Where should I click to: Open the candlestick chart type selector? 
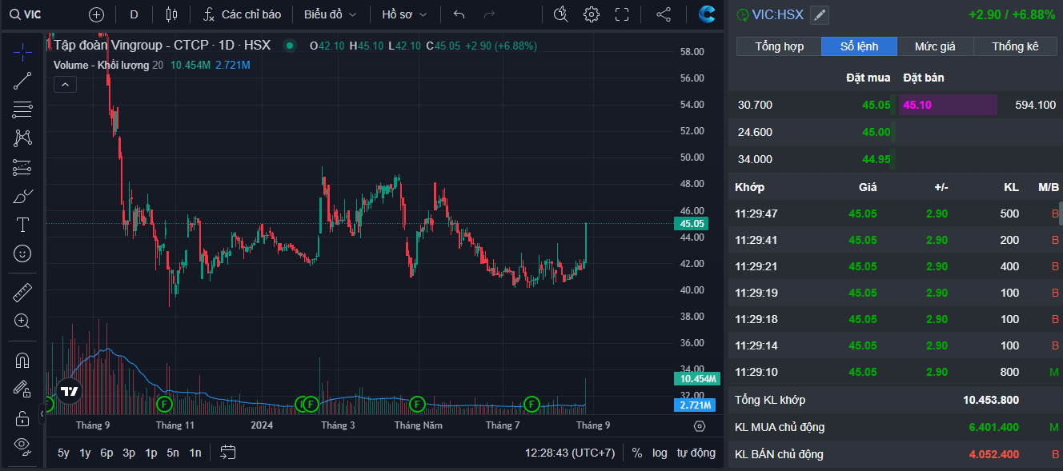pos(171,14)
